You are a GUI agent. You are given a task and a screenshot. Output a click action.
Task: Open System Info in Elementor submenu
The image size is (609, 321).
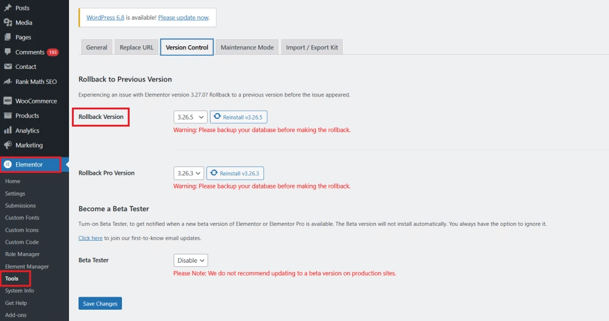tap(20, 291)
